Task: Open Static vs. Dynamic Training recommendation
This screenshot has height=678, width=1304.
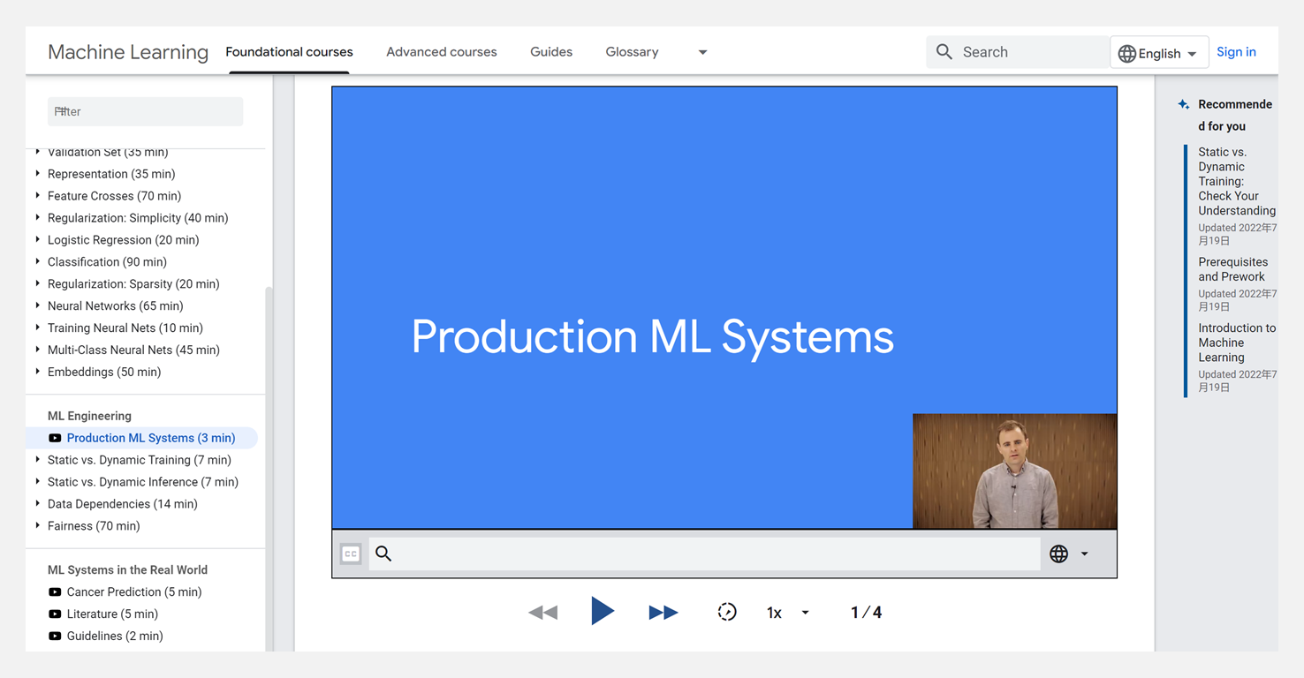Action: click(x=1237, y=181)
